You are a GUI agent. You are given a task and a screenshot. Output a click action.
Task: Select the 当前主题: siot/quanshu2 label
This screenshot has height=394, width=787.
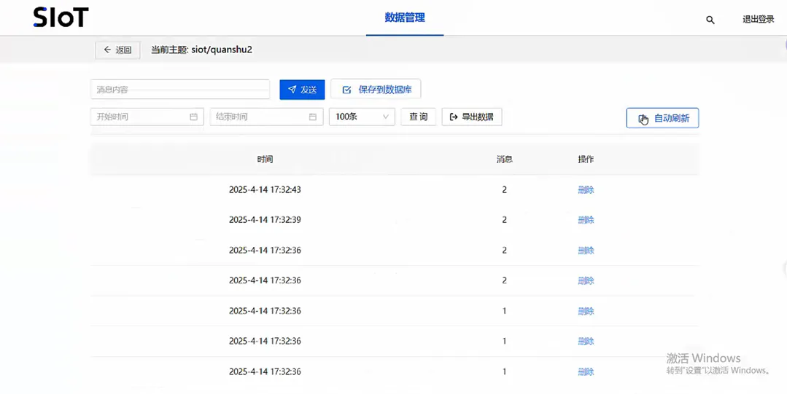[x=202, y=50]
